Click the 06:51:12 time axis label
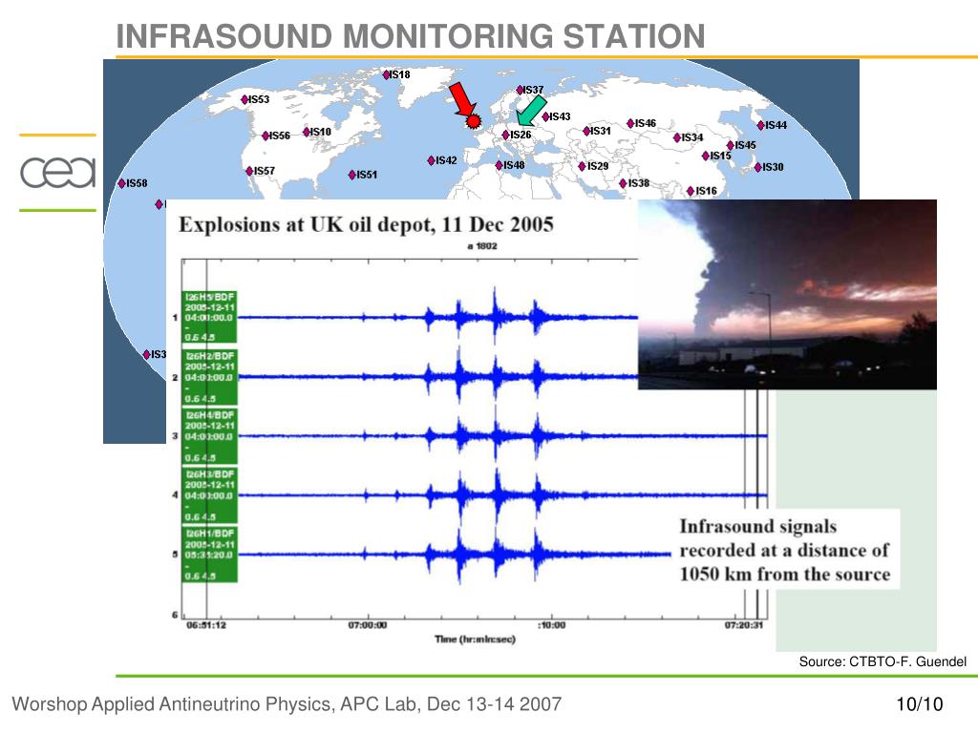This screenshot has width=978, height=733. [206, 625]
